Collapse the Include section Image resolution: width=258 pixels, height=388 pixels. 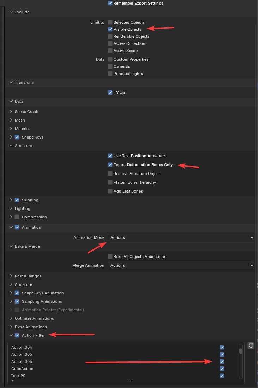point(11,12)
